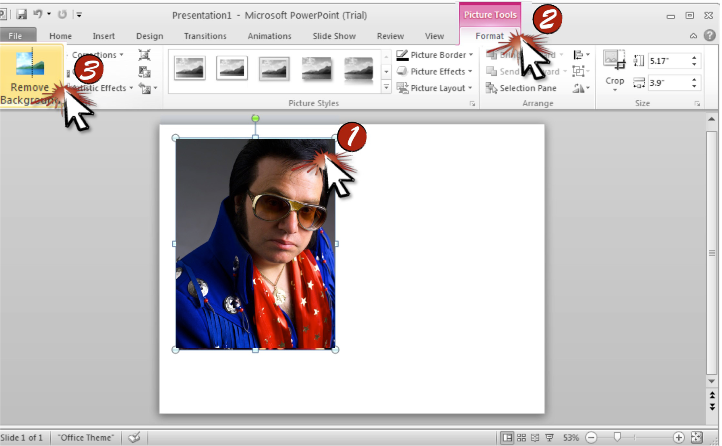
Task: Select the Crop tool icon
Action: [x=614, y=59]
